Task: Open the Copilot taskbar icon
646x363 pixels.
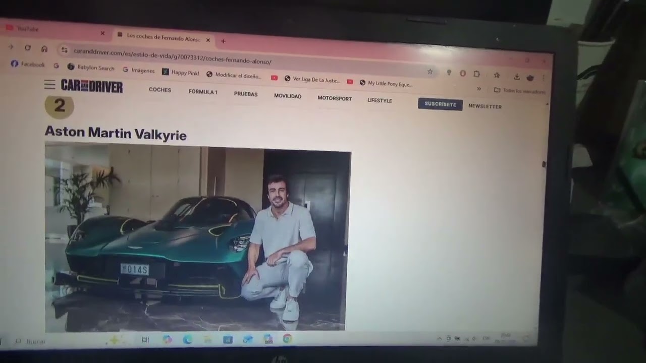Action: [x=167, y=340]
